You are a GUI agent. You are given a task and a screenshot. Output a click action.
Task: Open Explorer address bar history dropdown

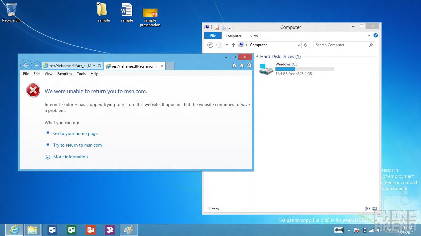click(299, 45)
